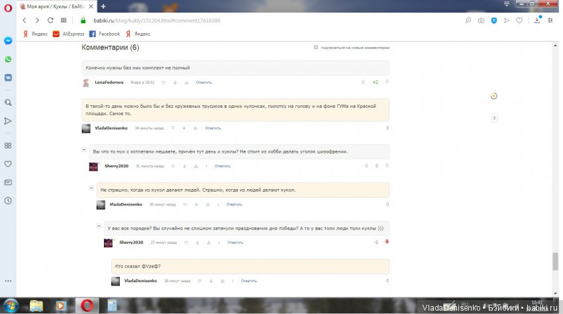Image resolution: width=563 pixels, height=314 pixels.
Task: Click the browser reload page button
Action: 50,20
